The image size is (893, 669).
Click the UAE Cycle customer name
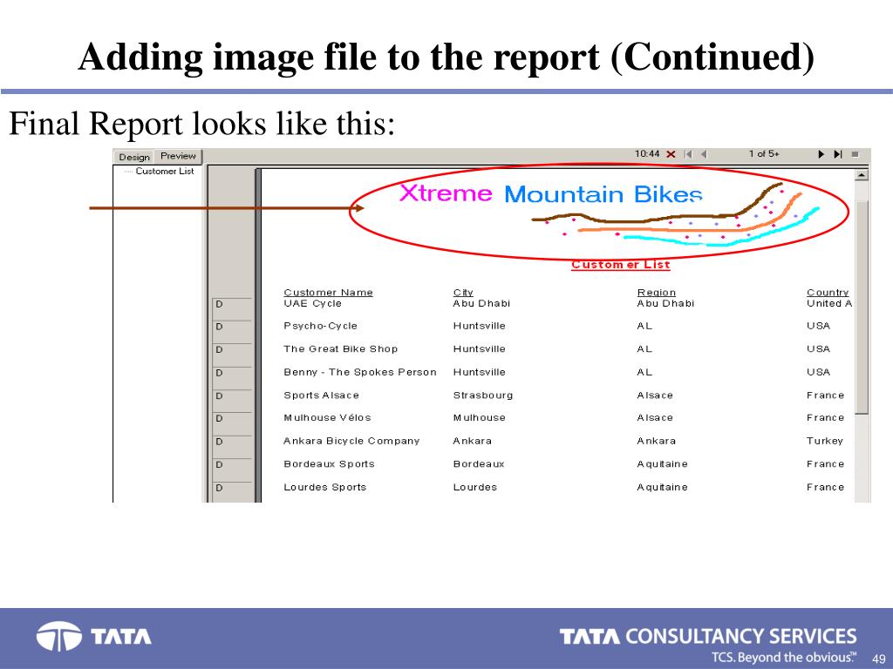313,304
